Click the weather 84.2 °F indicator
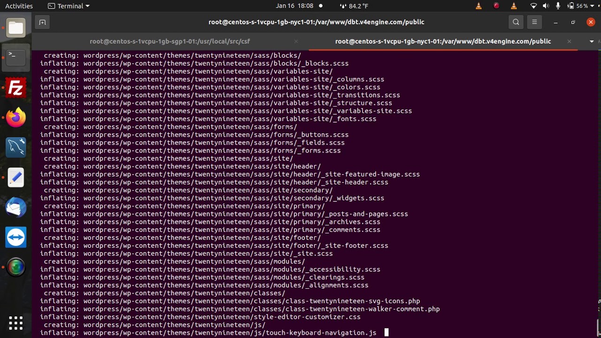 point(354,6)
